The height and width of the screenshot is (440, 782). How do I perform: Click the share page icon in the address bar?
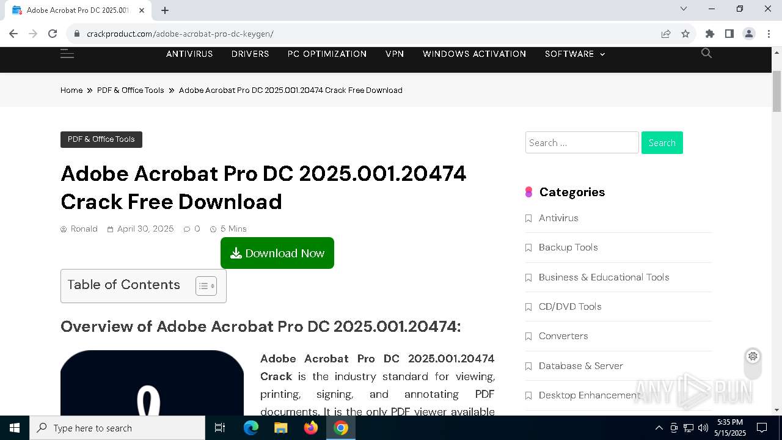pos(666,34)
